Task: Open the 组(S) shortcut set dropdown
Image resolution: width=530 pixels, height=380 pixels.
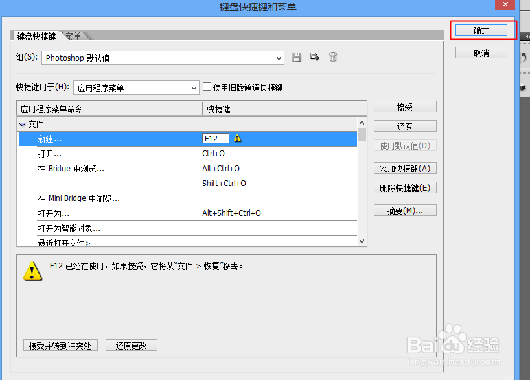Action: coord(280,58)
